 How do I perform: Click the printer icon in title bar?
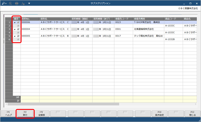(x=17, y=3)
